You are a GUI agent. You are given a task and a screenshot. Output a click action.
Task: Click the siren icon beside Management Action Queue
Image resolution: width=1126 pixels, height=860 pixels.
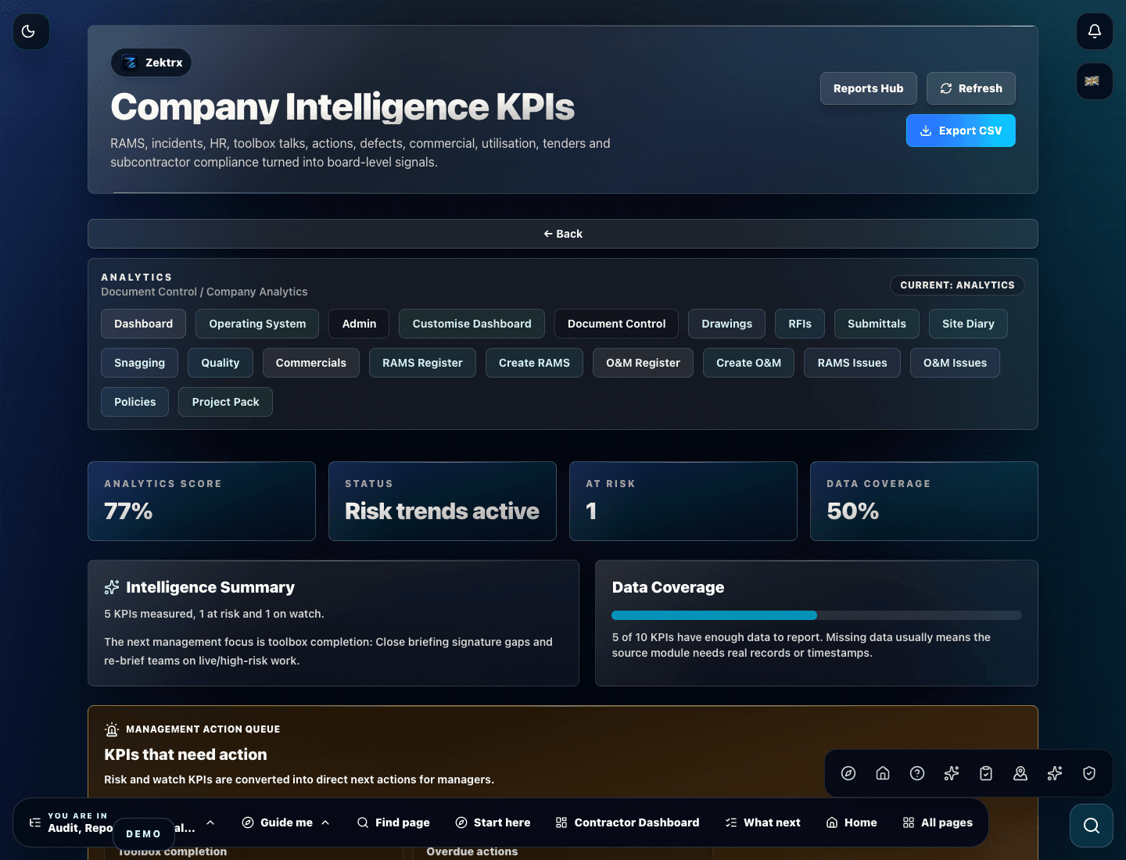coord(112,729)
